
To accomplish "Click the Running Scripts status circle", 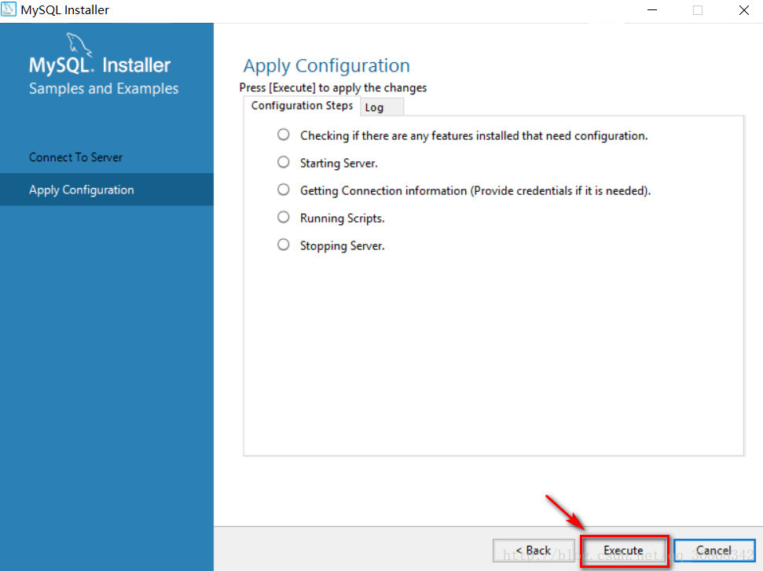I will (x=283, y=217).
